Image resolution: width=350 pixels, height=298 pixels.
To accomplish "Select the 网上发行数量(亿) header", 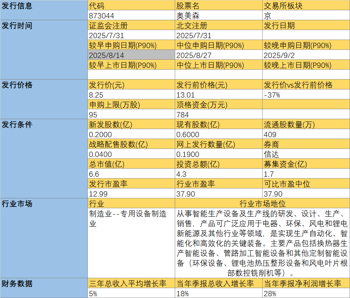I will (x=218, y=144).
